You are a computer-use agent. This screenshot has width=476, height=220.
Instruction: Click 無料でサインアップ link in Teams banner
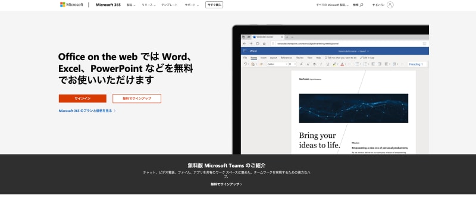coord(226,184)
